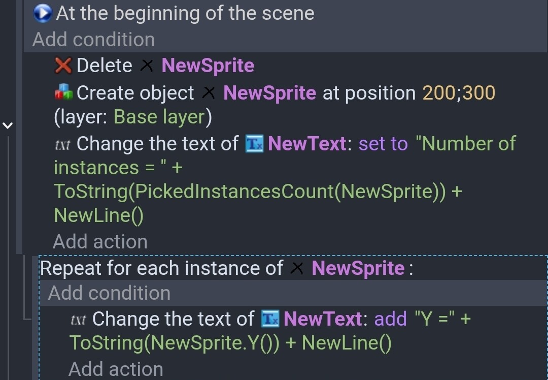Click the red X Delete action icon

(x=63, y=66)
